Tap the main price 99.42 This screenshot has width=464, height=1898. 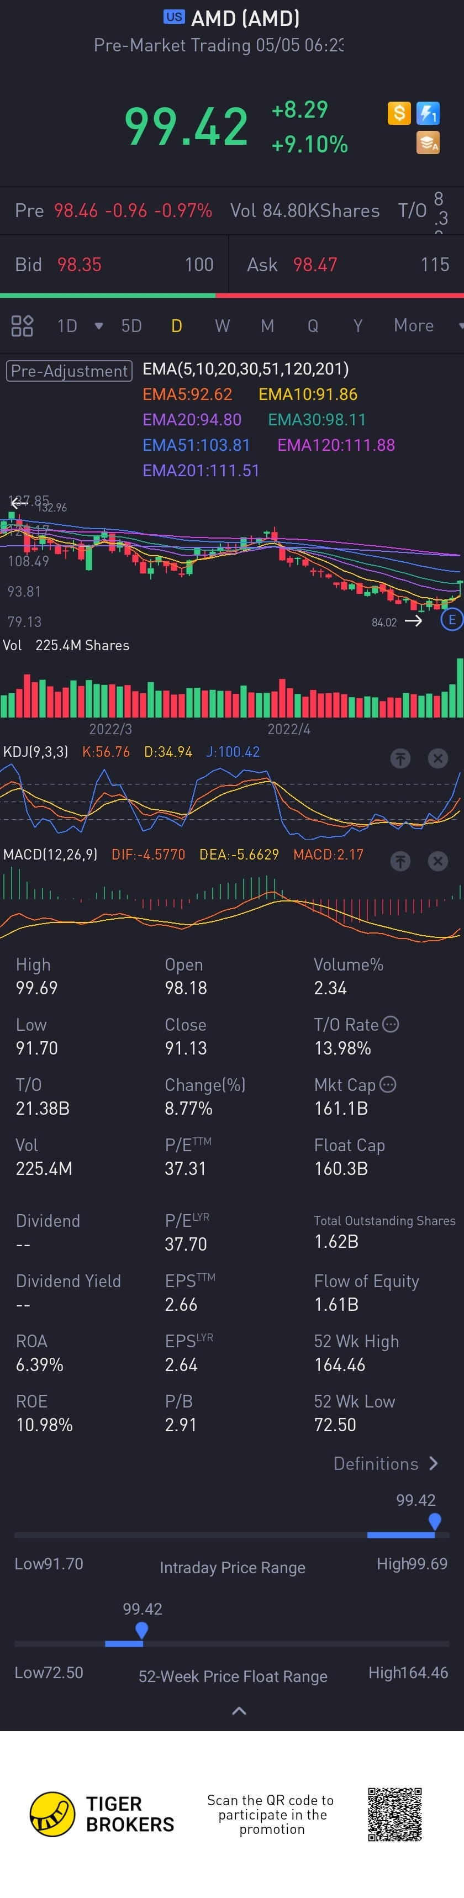click(x=186, y=126)
